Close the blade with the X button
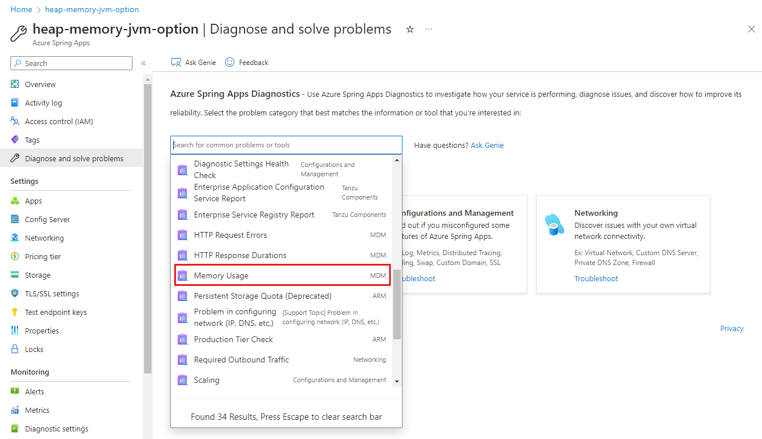Screen dimensions: 762x439 (x=752, y=29)
